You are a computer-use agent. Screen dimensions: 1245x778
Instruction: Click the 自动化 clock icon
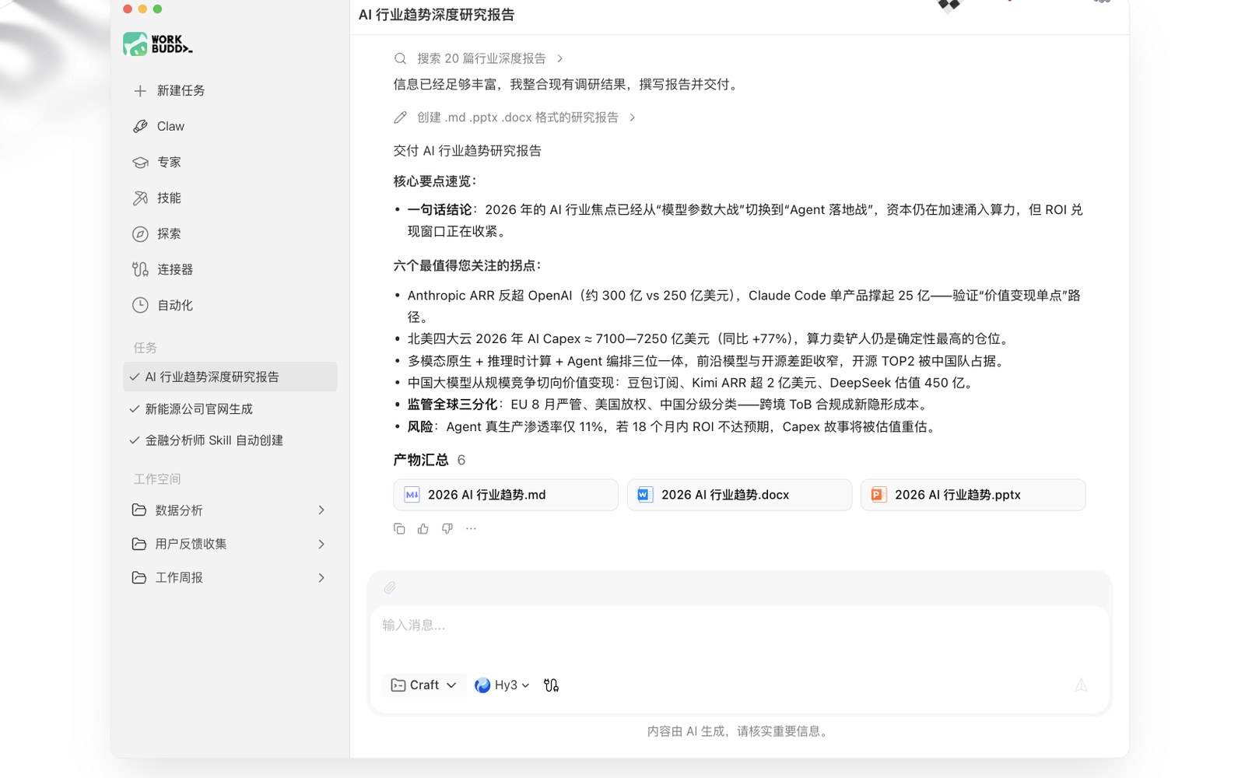click(140, 305)
